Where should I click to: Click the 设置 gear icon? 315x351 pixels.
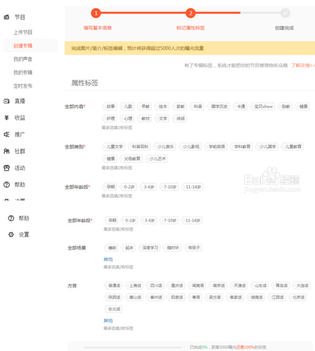pos(11,235)
